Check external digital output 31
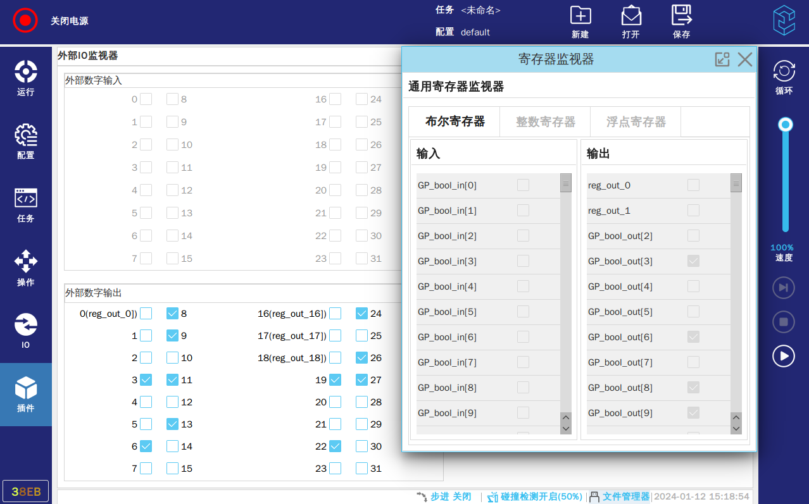 [361, 469]
